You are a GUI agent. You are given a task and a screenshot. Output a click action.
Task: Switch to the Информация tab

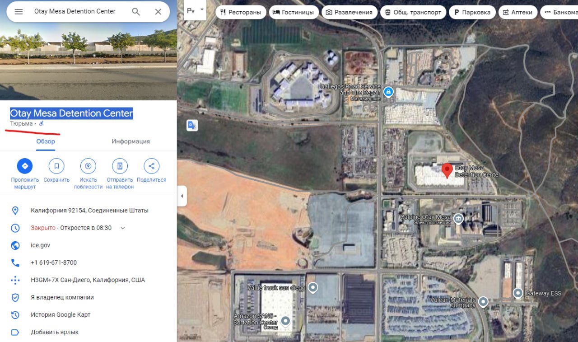(x=131, y=141)
